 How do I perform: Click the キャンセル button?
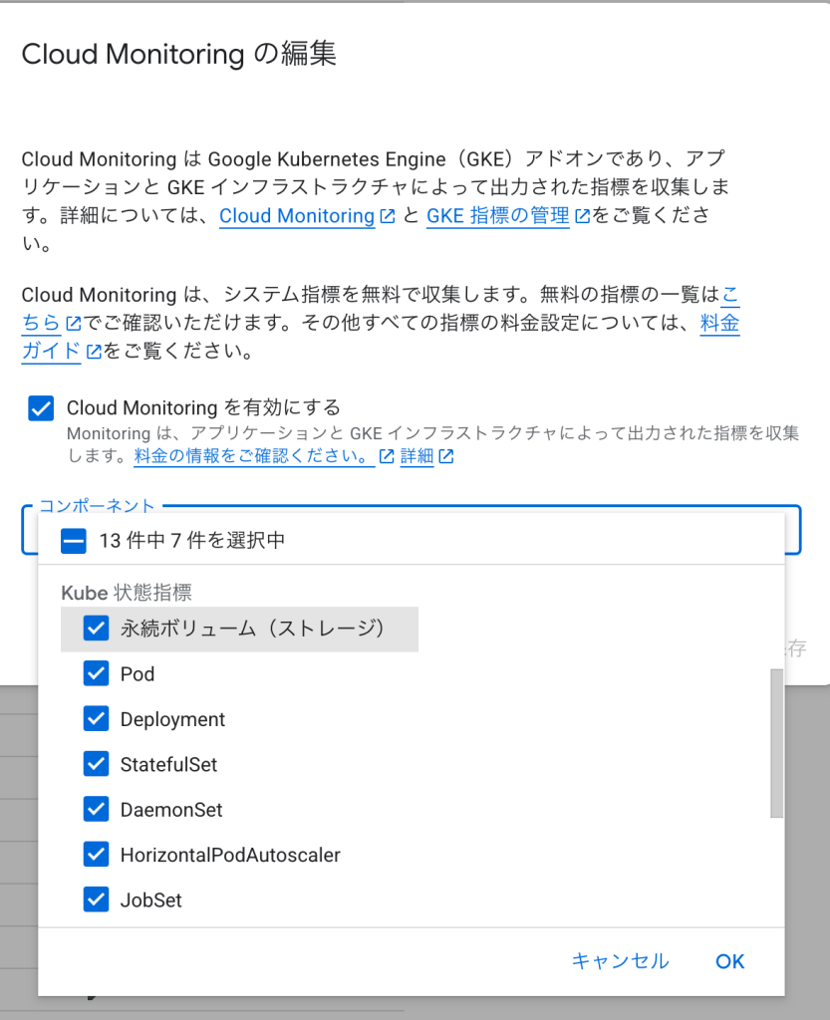coord(620,961)
